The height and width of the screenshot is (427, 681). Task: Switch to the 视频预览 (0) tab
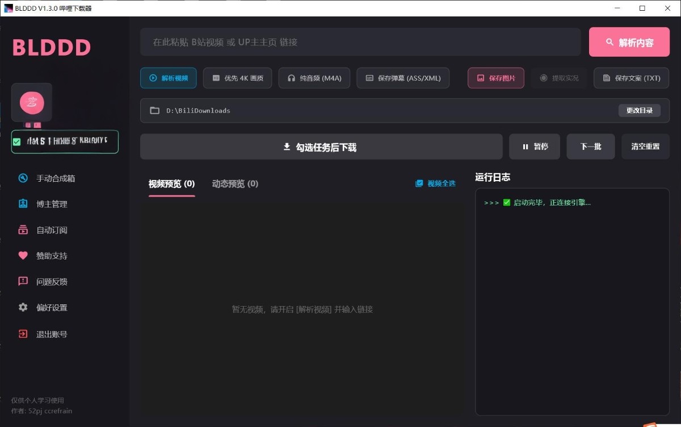(x=172, y=184)
